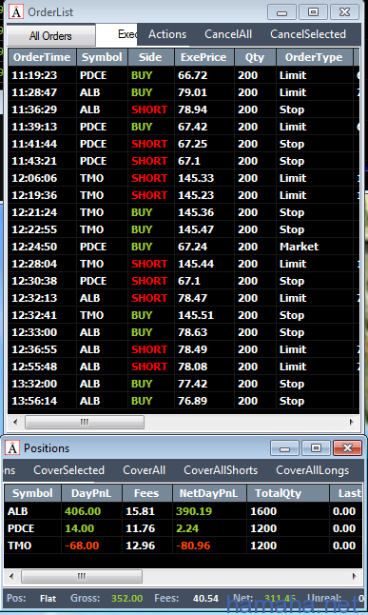Click CancelAll in OrderList toolbar
This screenshot has height=615, width=368.
pos(228,34)
